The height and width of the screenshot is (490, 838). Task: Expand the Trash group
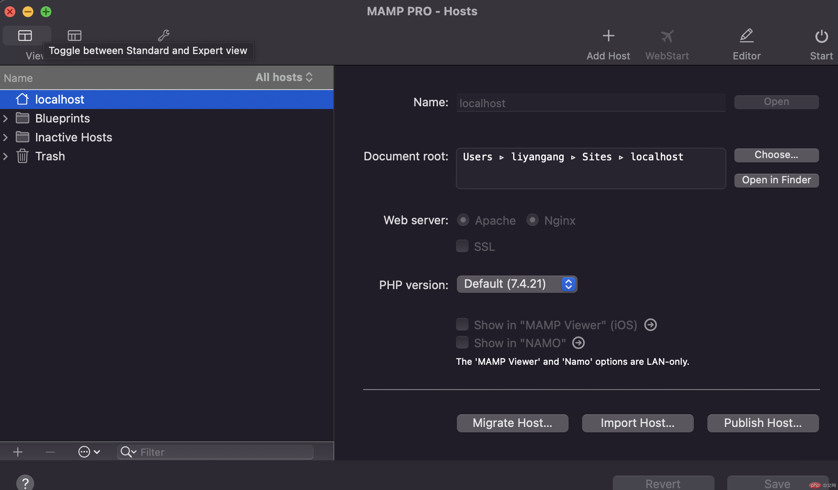(x=5, y=156)
